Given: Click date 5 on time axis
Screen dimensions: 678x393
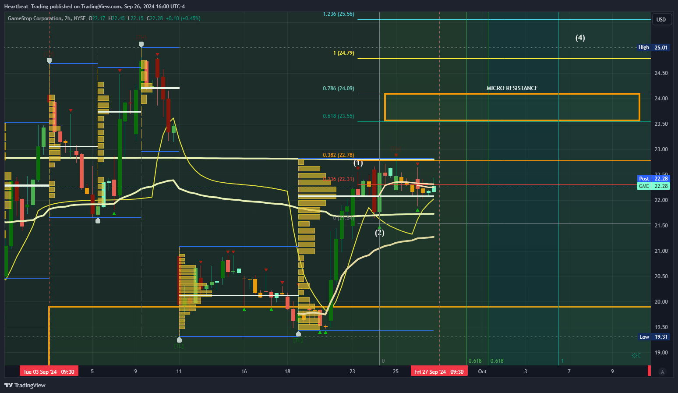Looking at the screenshot, I should pyautogui.click(x=92, y=372).
